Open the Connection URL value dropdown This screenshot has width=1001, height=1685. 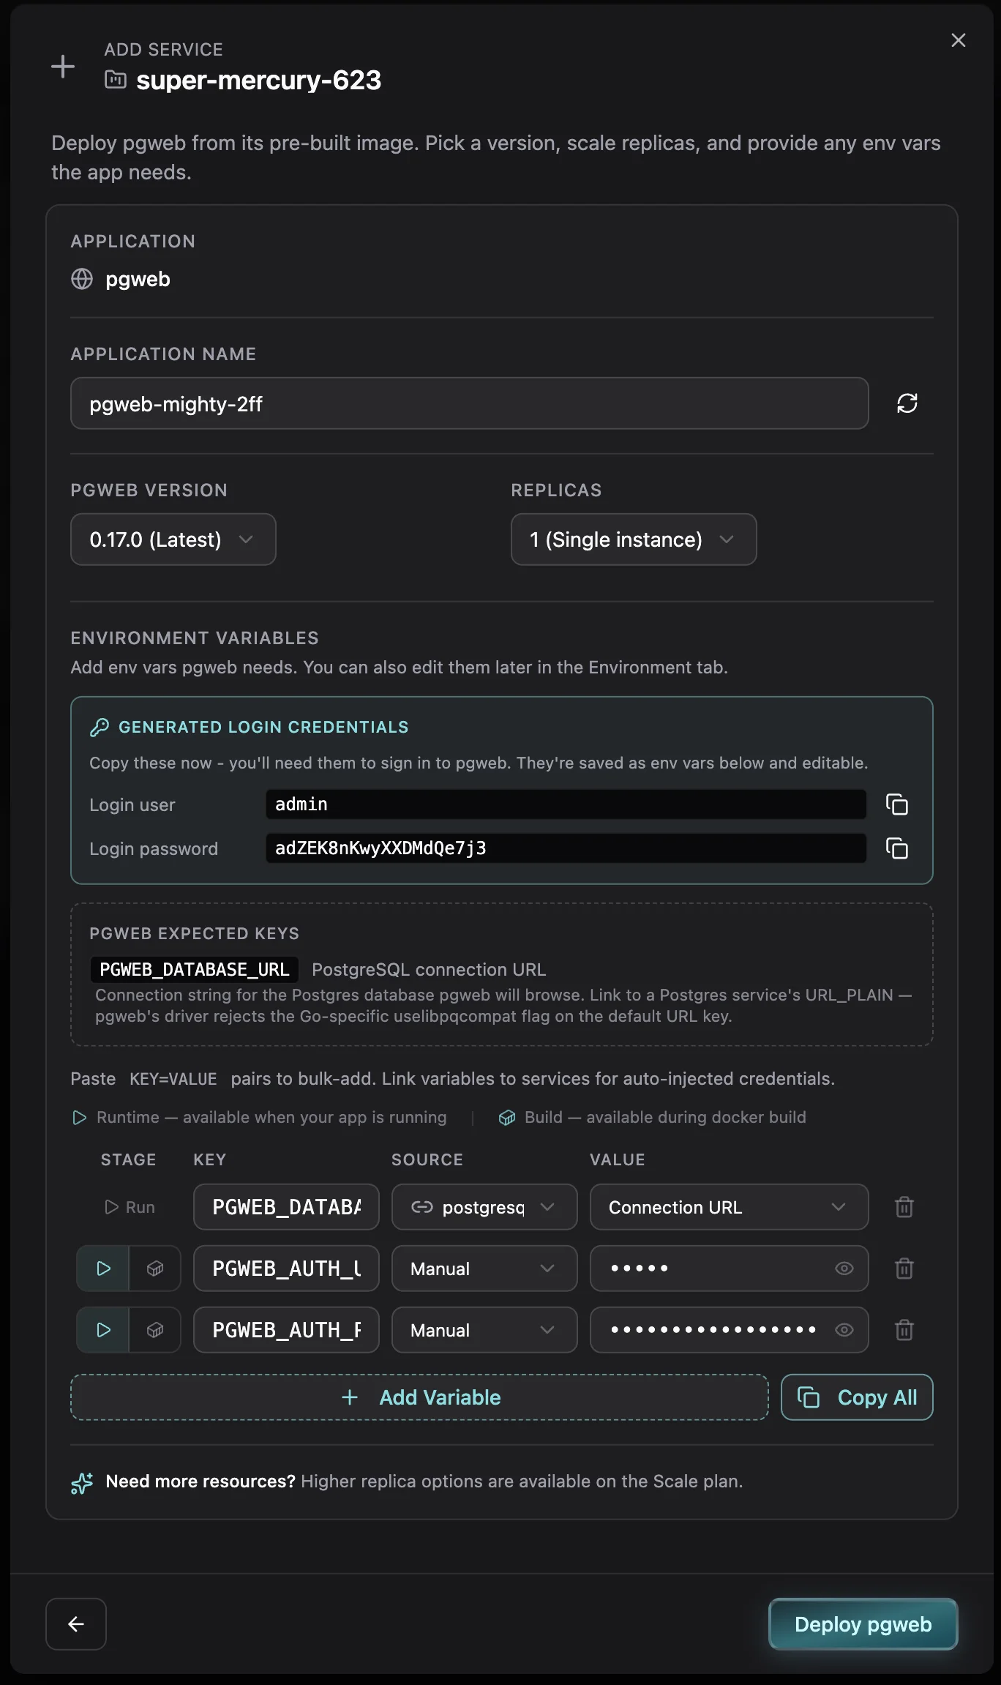click(x=729, y=1207)
